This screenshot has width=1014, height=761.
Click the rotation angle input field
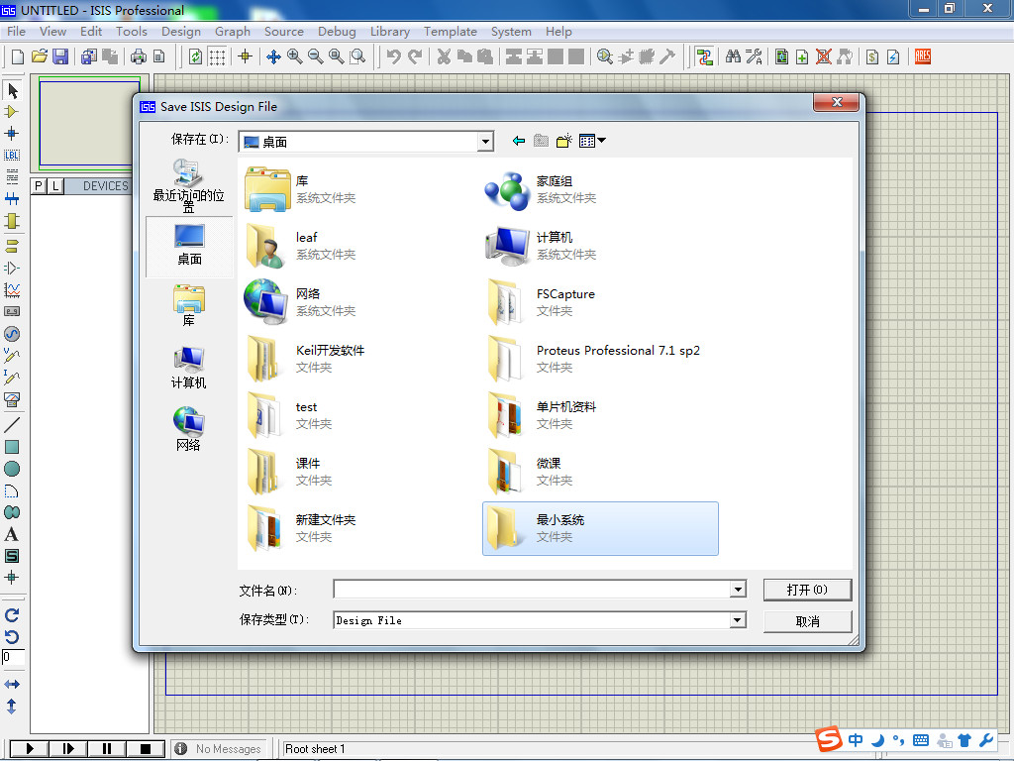[x=13, y=658]
